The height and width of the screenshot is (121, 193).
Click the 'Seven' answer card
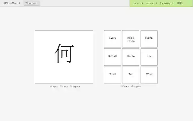131,57
